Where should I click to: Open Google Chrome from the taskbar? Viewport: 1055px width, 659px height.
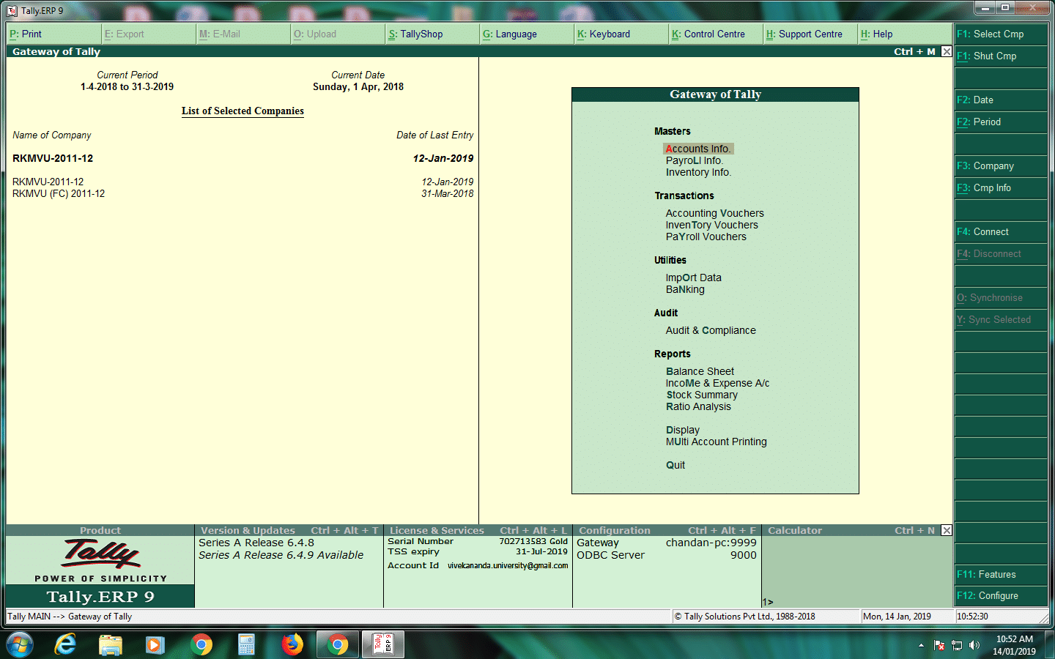201,644
